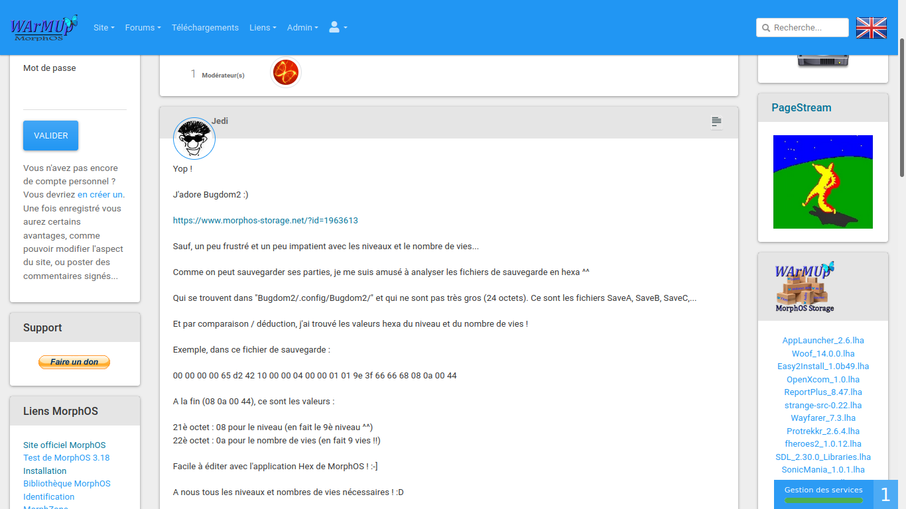Open the 'Gestion des services' panel
This screenshot has width=906, height=509.
(x=824, y=494)
